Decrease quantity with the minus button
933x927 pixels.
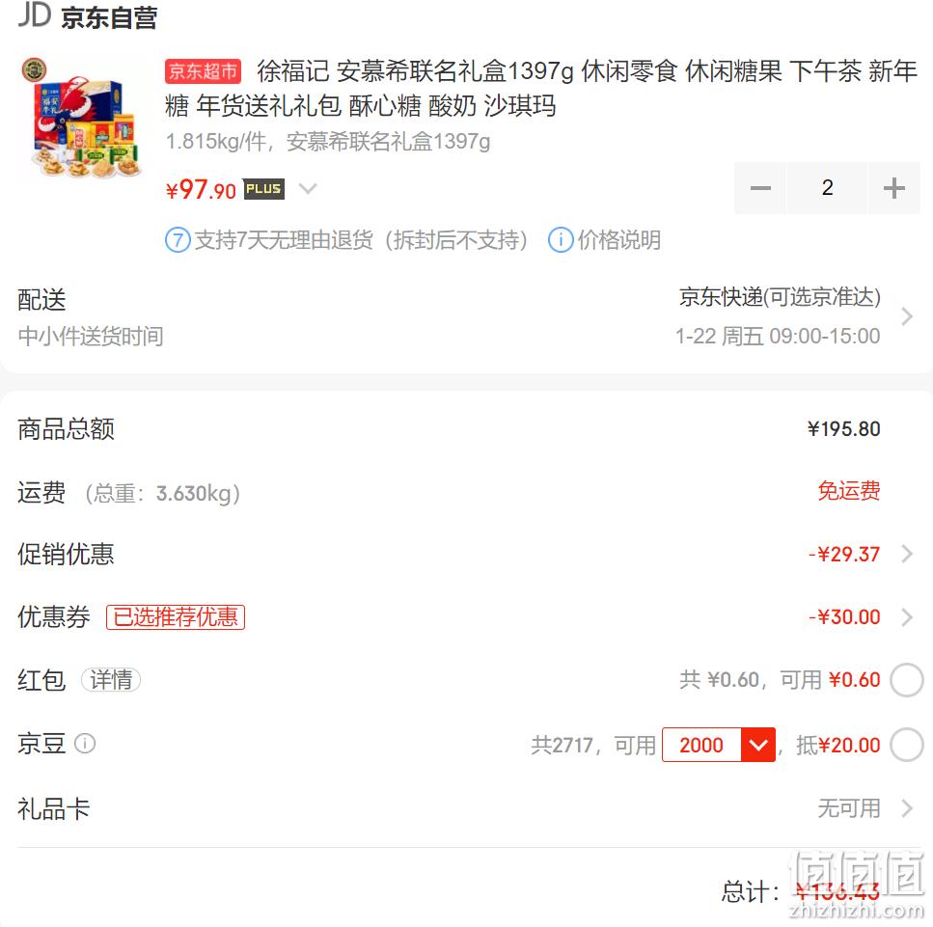pyautogui.click(x=760, y=188)
